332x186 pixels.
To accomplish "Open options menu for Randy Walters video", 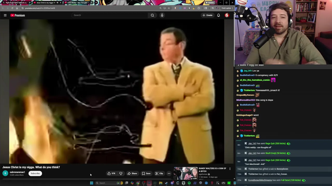I will [x=230, y=169].
